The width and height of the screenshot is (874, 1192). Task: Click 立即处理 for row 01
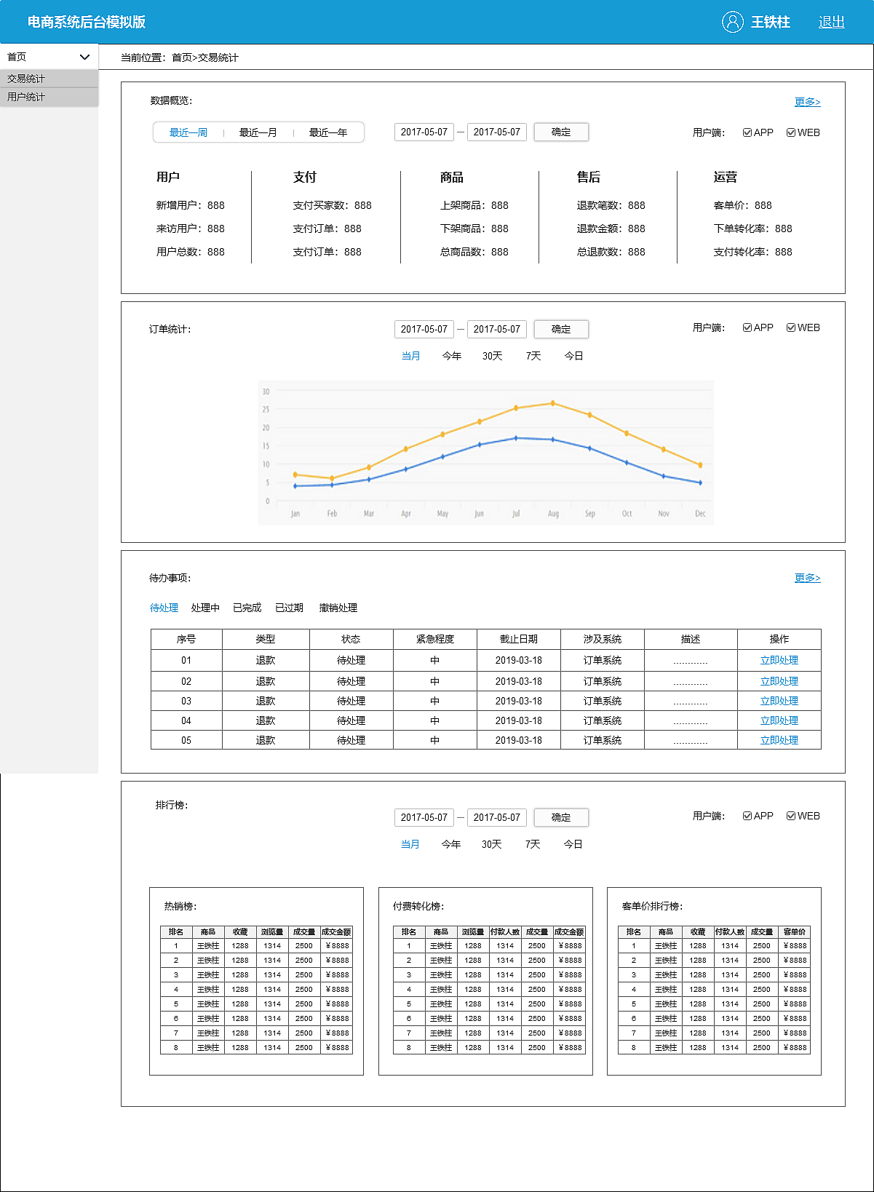click(x=779, y=660)
